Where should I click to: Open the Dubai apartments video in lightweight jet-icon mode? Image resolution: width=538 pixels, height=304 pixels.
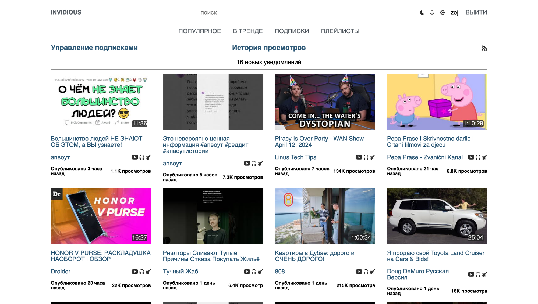pos(372,272)
